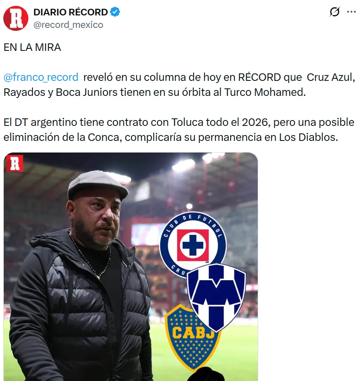Open the three-dot more options menu
361x381 pixels.
pos(351,12)
